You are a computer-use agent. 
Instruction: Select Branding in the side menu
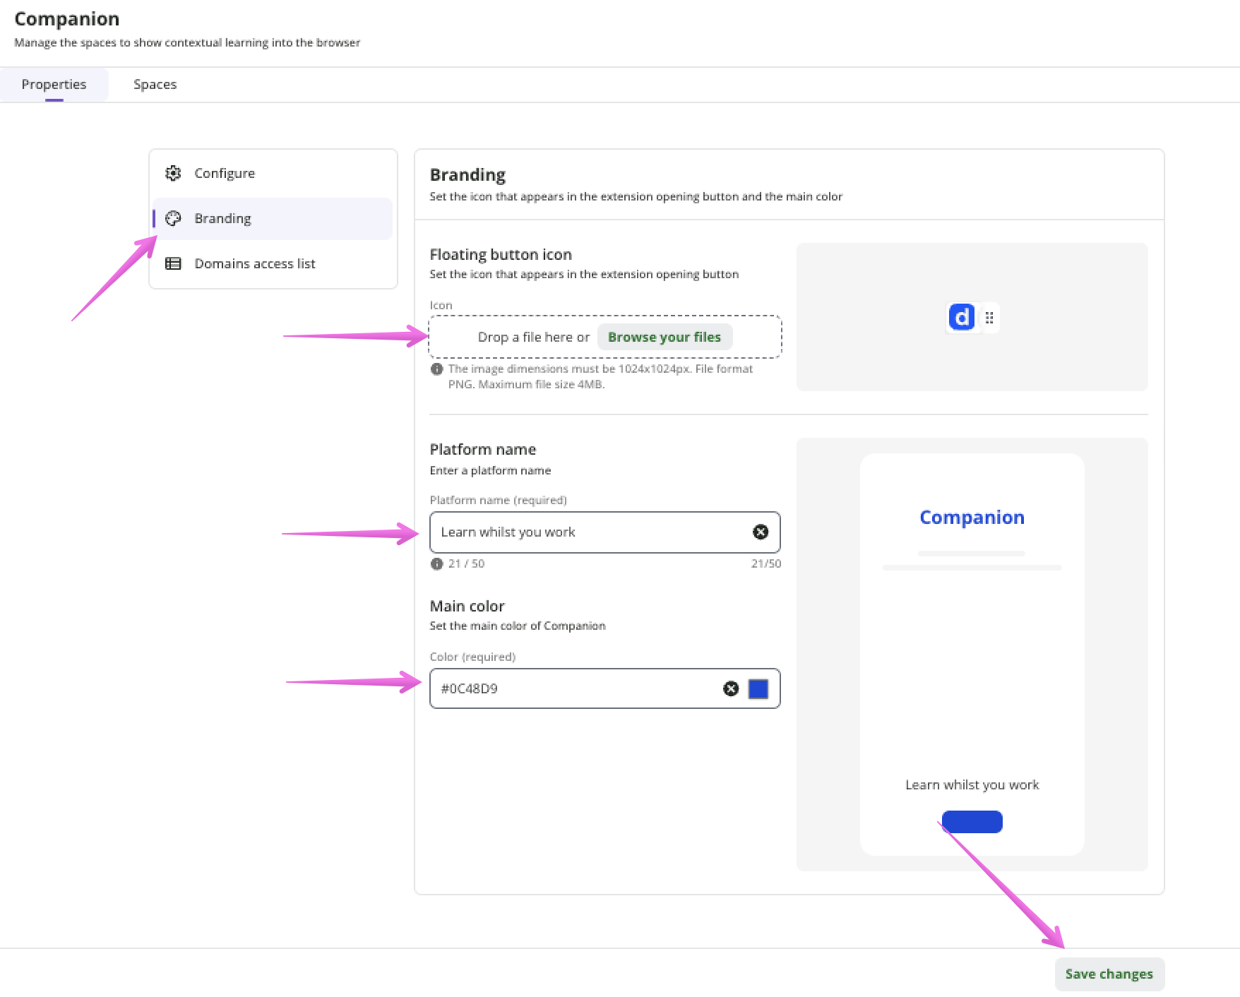pyautogui.click(x=223, y=218)
